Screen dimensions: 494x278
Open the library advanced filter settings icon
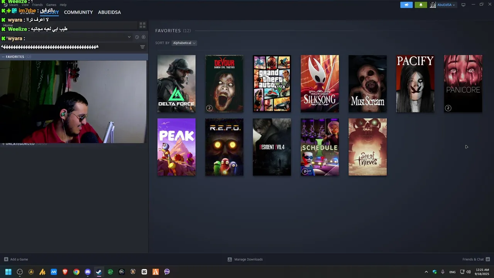142,47
